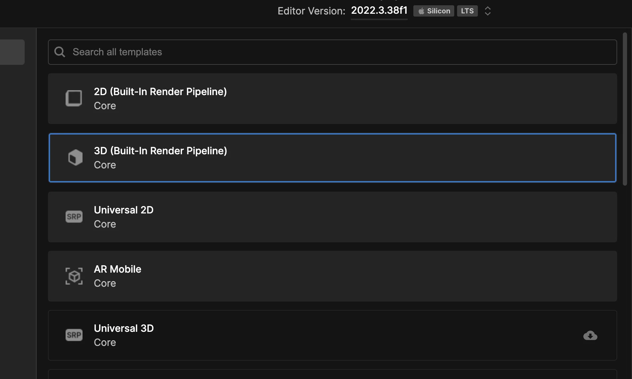Screen dimensions: 632x379
Task: Click the SRP icon beside Universal 3D
Action: coord(74,335)
